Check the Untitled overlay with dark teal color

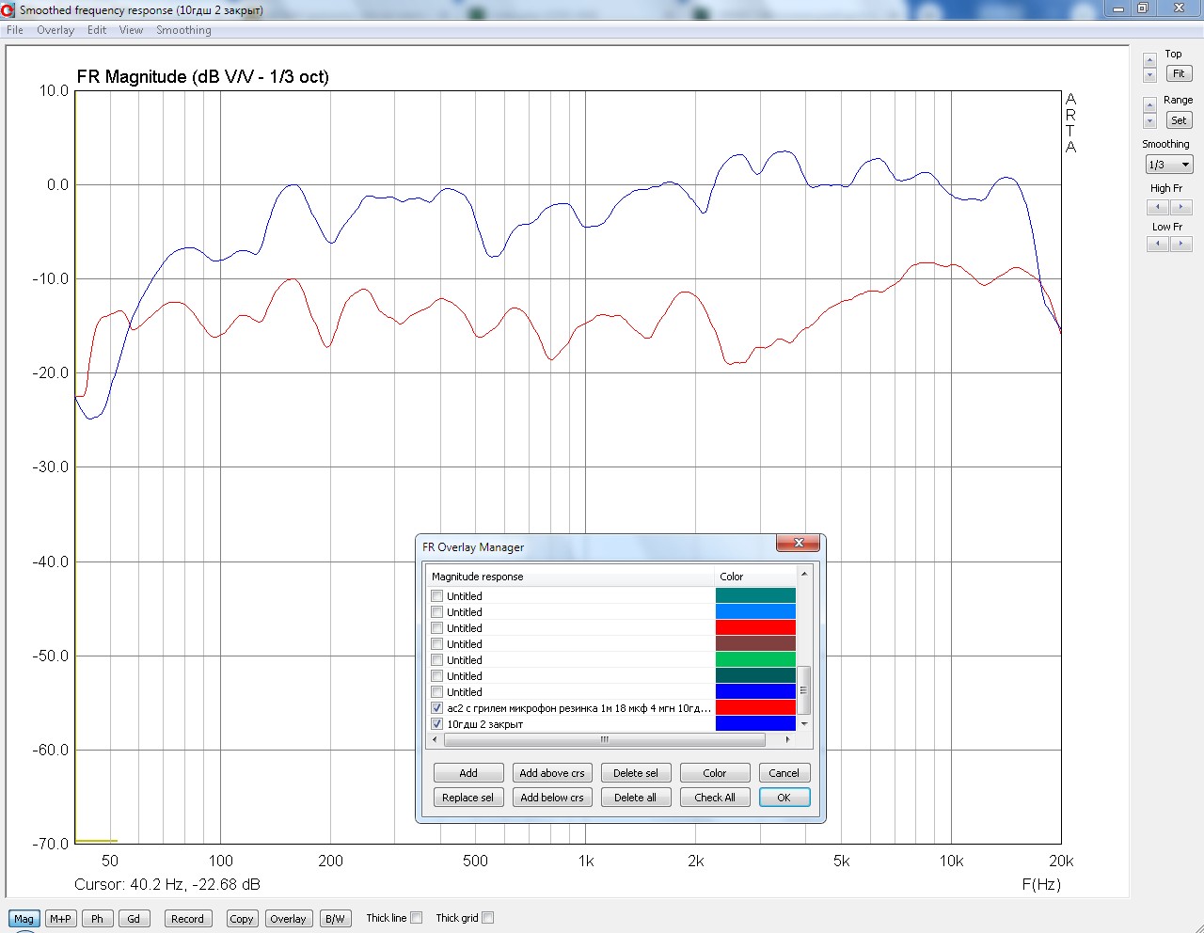[x=436, y=676]
